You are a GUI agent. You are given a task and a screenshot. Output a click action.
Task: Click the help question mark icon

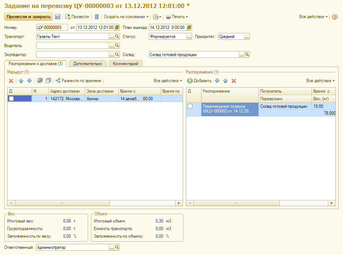334,17
